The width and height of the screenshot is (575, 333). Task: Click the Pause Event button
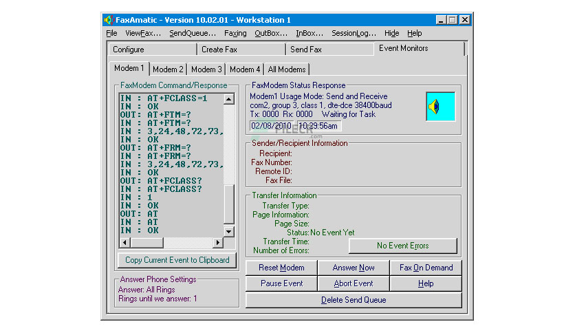[281, 283]
